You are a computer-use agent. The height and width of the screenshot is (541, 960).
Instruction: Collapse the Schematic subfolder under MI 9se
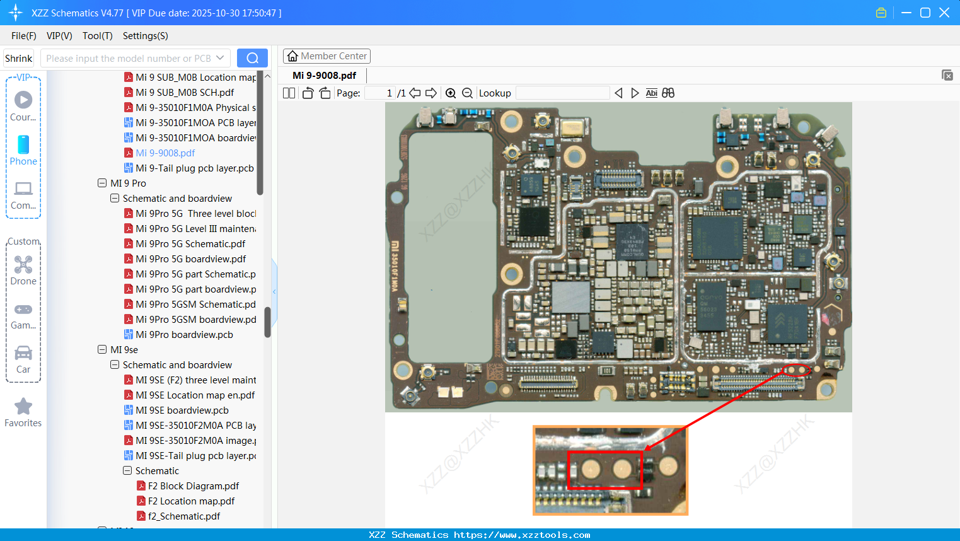tap(127, 471)
